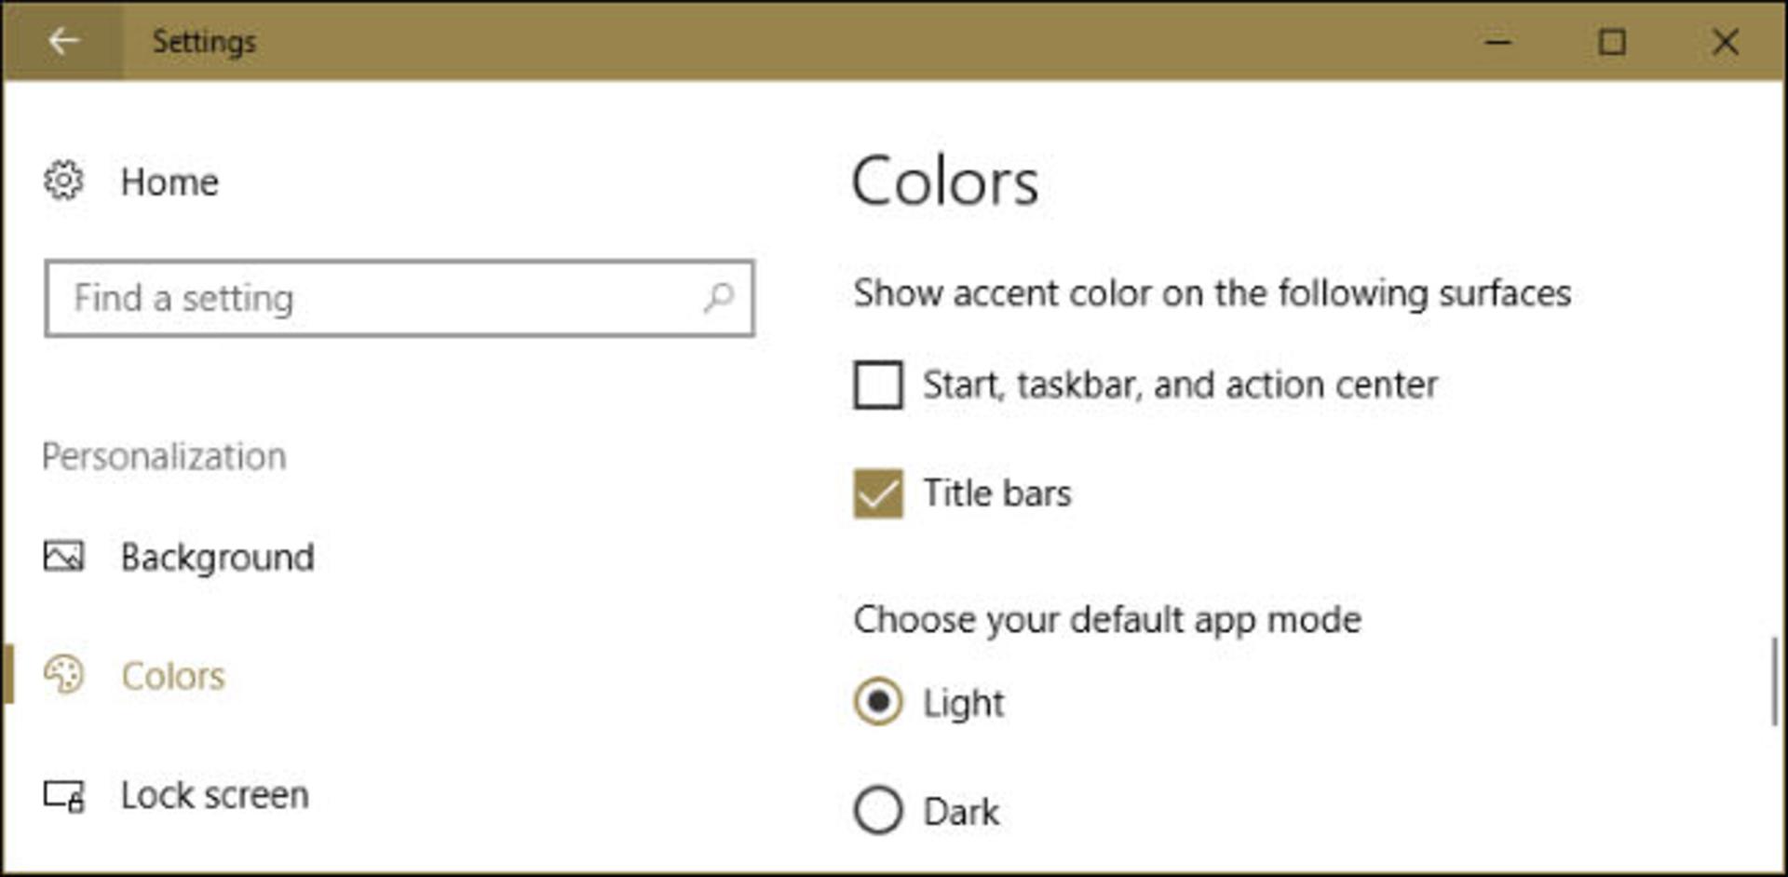Open the Lock screen section
Image resolution: width=1788 pixels, height=877 pixels.
pos(215,795)
